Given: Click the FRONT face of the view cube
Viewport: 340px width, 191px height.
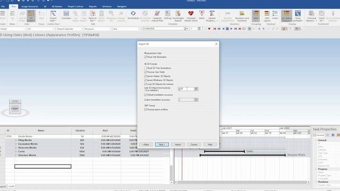Looking at the screenshot, I should pyautogui.click(x=15, y=108).
